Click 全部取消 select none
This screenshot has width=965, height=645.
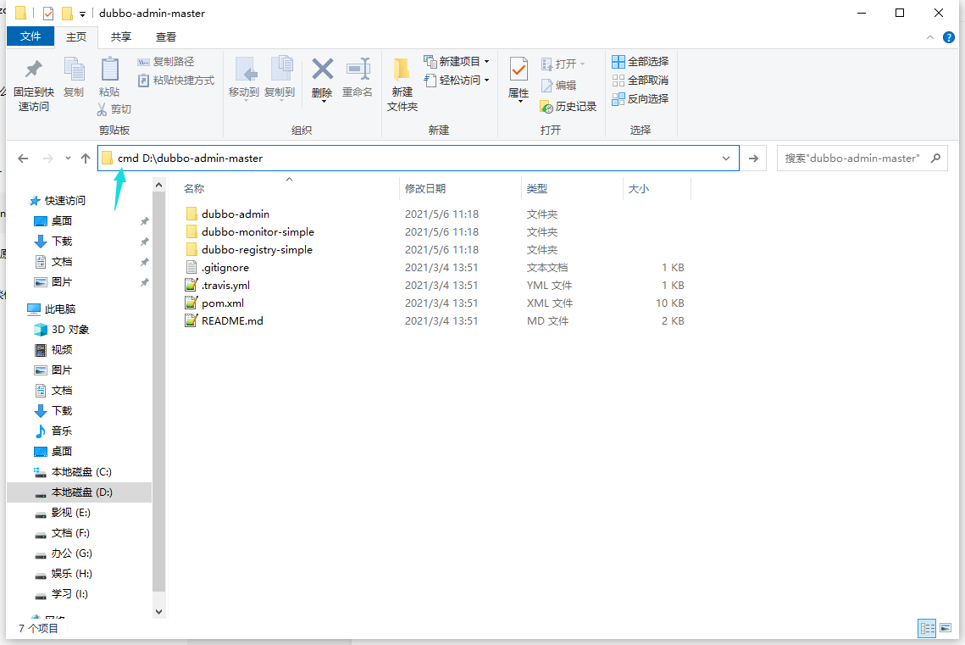point(640,80)
